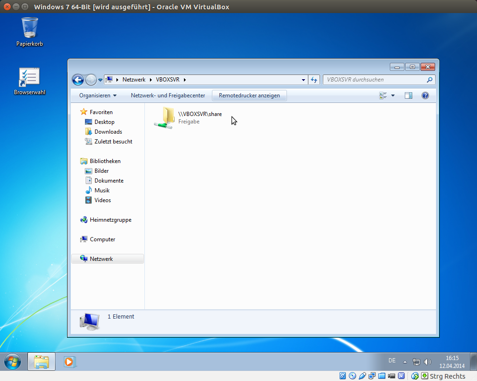The width and height of the screenshot is (477, 381).
Task: Open recent pages dropdown beside navigation arrows
Action: pos(101,80)
